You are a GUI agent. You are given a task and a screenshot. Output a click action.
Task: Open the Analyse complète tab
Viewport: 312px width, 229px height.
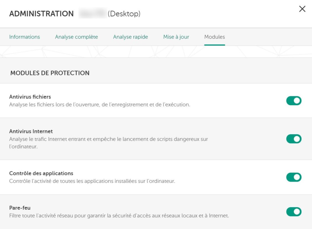click(x=76, y=37)
